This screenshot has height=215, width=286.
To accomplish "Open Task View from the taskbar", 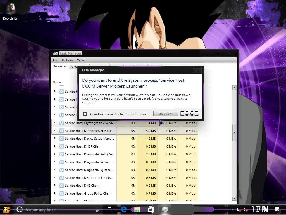I will click(x=109, y=209).
